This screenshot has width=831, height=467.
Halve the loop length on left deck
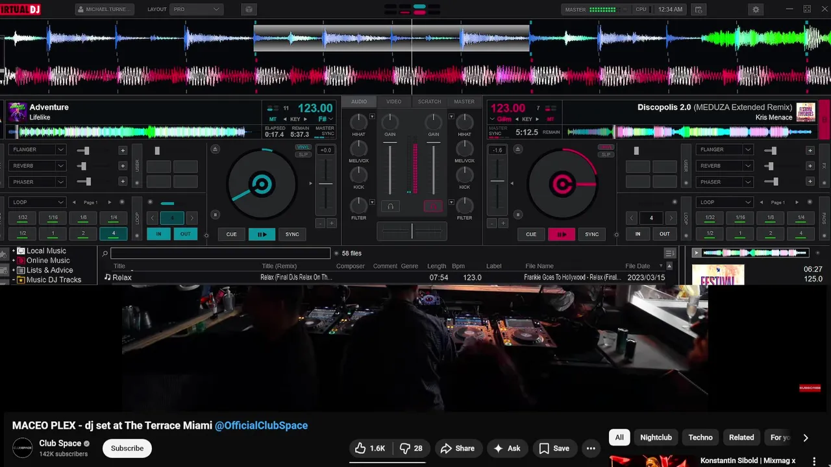(x=153, y=218)
